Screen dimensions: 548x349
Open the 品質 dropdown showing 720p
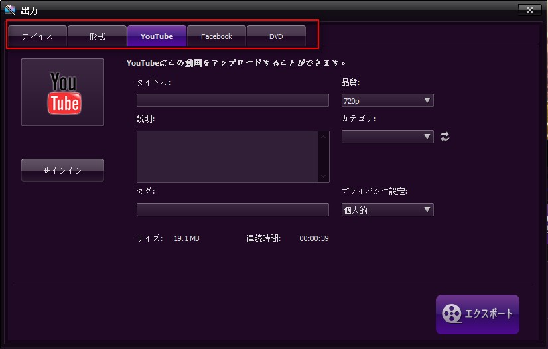(387, 100)
